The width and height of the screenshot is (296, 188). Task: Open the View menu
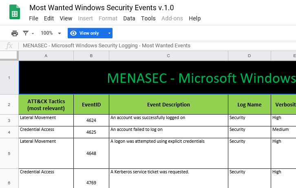point(66,18)
